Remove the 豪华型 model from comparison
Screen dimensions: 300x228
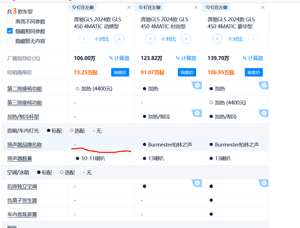click(x=263, y=7)
